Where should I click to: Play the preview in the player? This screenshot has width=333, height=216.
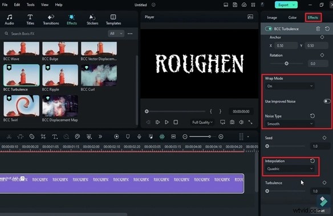point(166,122)
